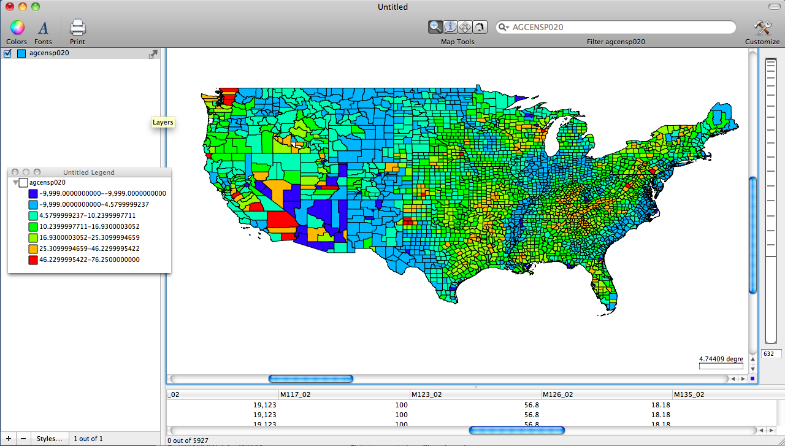785x446 pixels.
Task: Collapse the agcensp020 legend disclosure triangle
Action: tap(15, 182)
